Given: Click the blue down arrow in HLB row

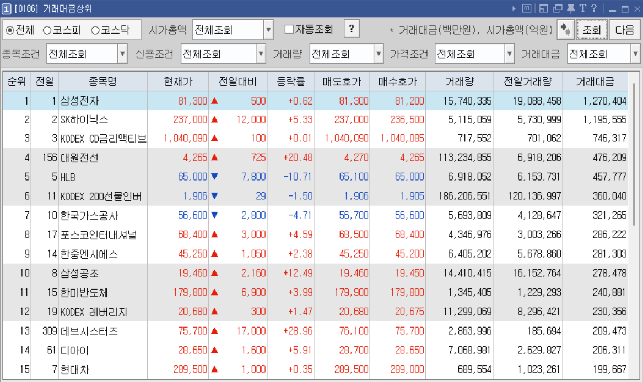Looking at the screenshot, I should coord(214,177).
